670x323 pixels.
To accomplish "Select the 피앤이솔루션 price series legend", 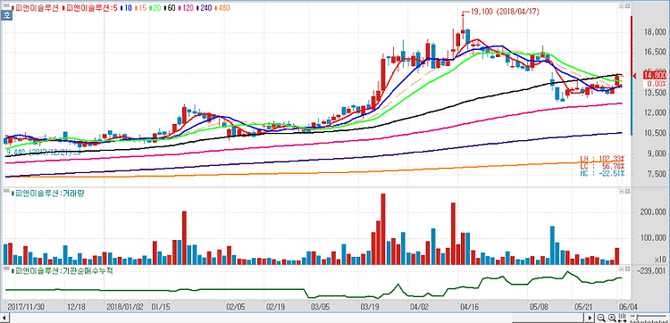I will coord(36,8).
